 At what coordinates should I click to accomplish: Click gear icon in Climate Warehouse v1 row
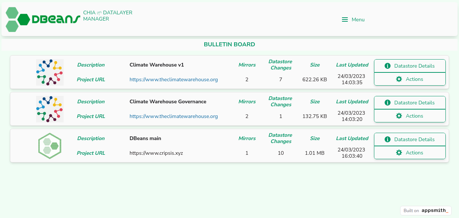pos(399,79)
